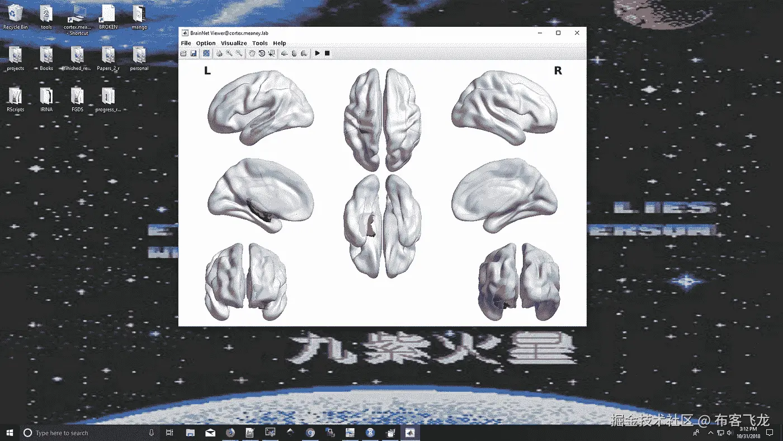The image size is (783, 441).
Task: Select the zoom in magnifier tool
Action: [229, 53]
